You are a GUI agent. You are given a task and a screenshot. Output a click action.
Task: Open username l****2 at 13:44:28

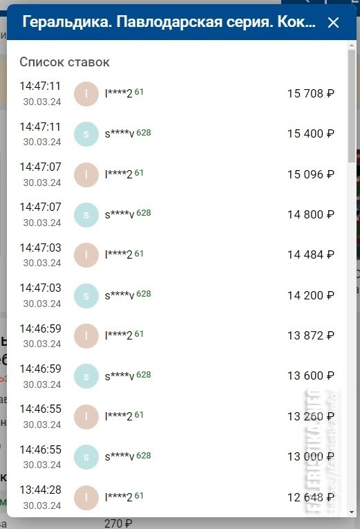tap(119, 497)
